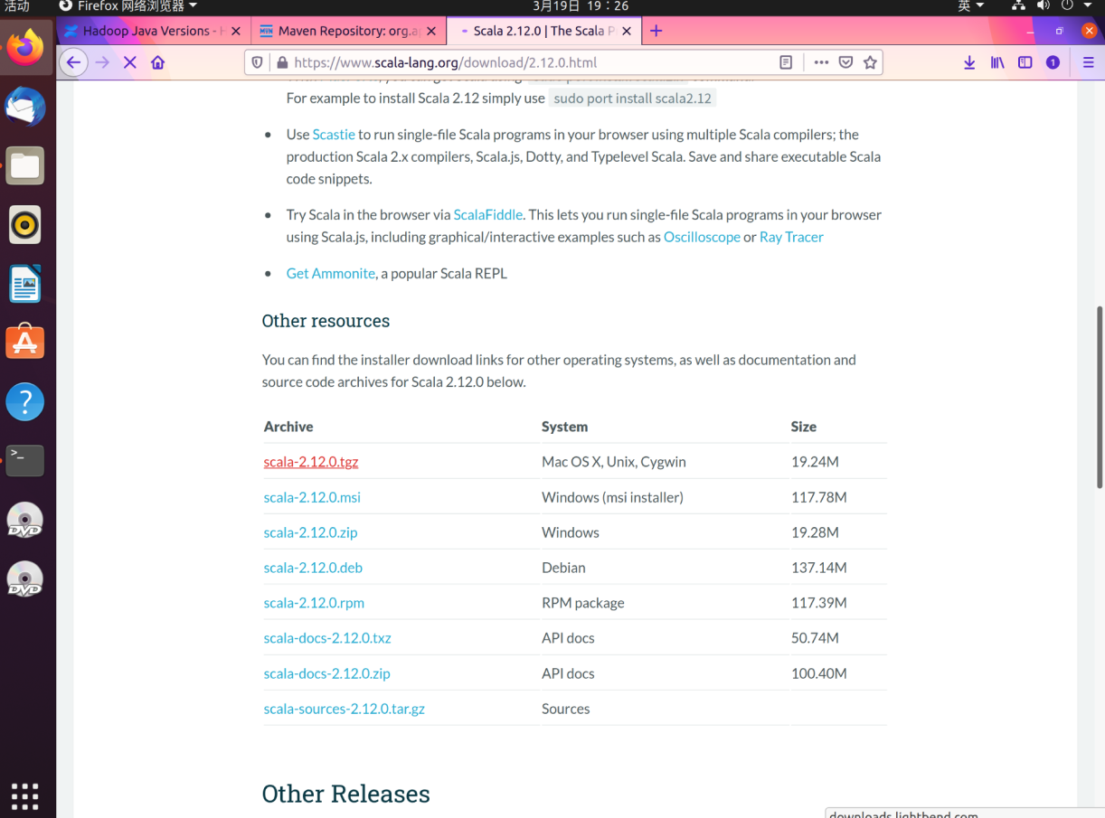Download scala-docs-2.12.0.zip
Viewport: 1105px width, 818px height.
(x=326, y=673)
